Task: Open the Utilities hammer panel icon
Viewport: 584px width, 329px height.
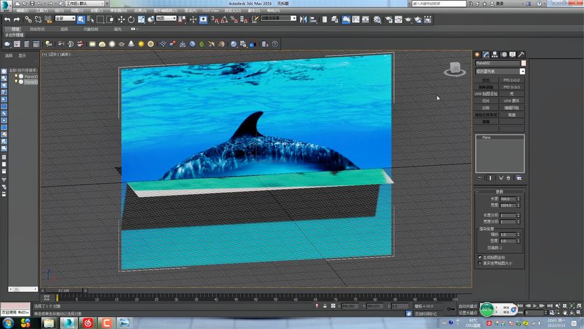Action: tap(521, 54)
